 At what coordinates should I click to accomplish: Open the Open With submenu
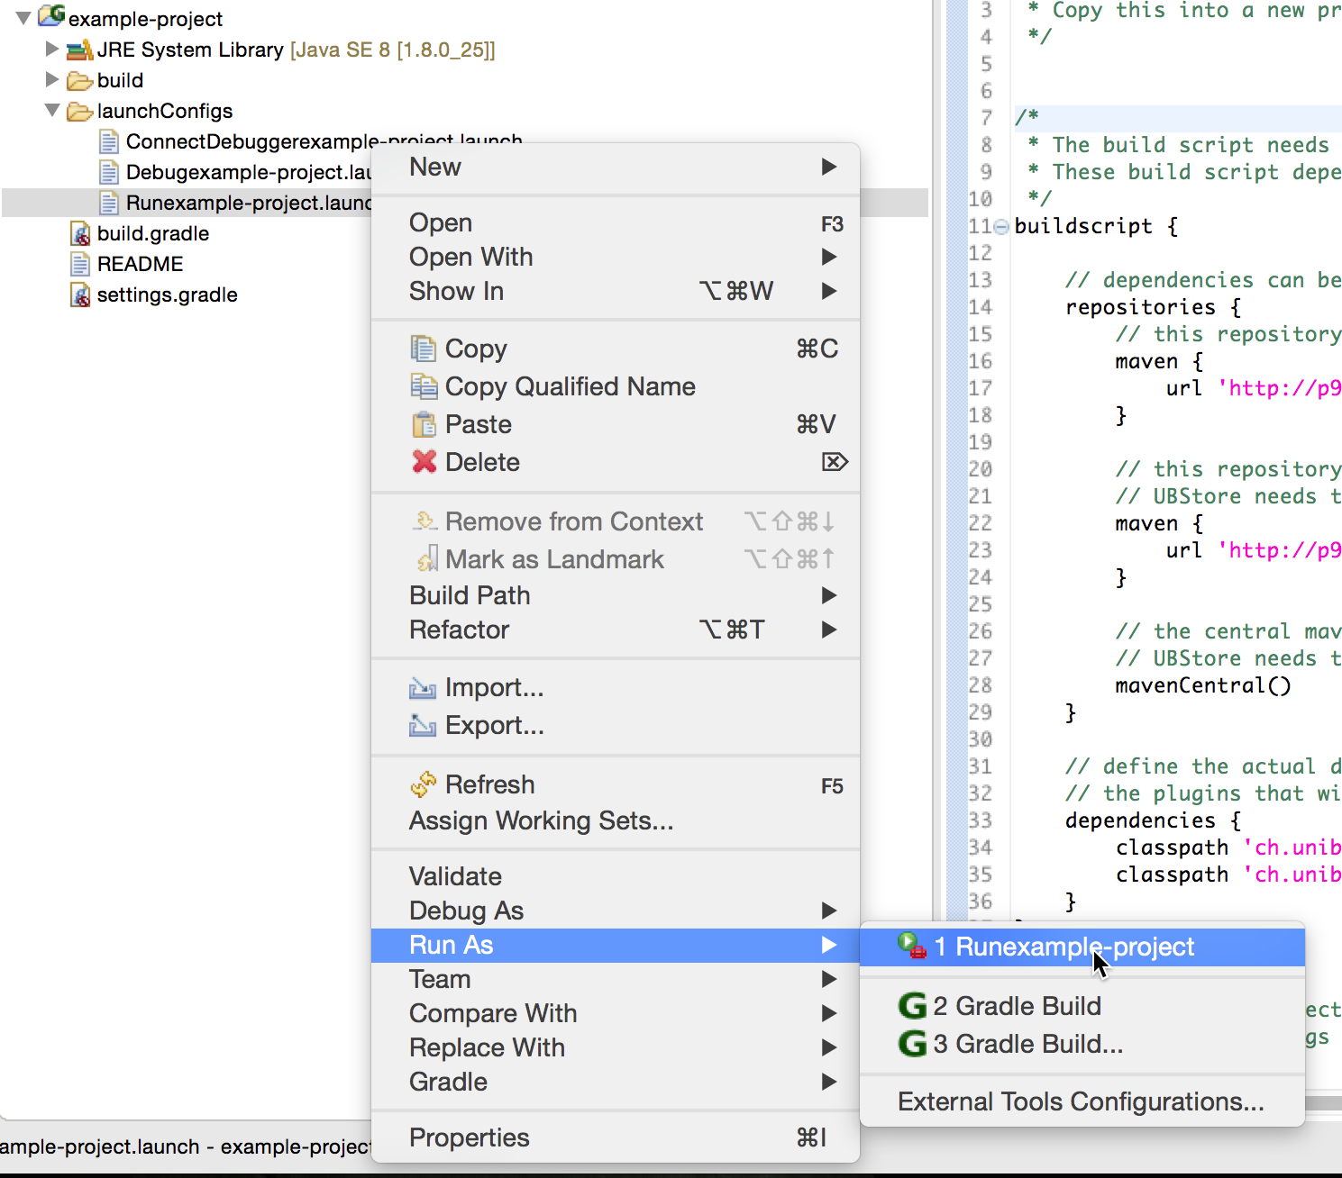tap(616, 257)
